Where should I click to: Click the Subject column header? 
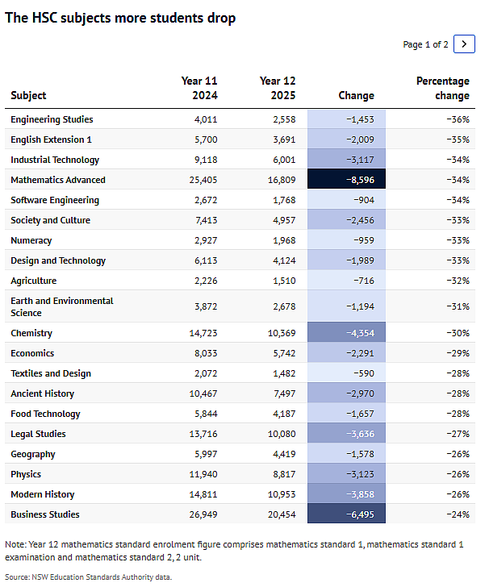coord(28,95)
